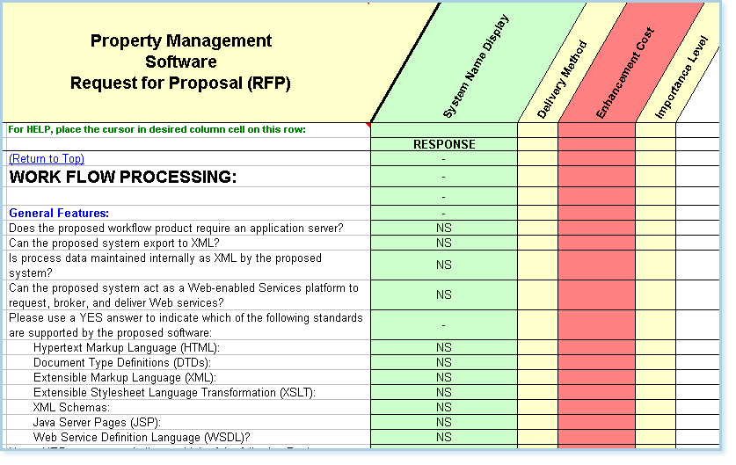Viewport: 736px width, 465px height.
Task: Select NS response in the WSDL row
Action: [444, 438]
